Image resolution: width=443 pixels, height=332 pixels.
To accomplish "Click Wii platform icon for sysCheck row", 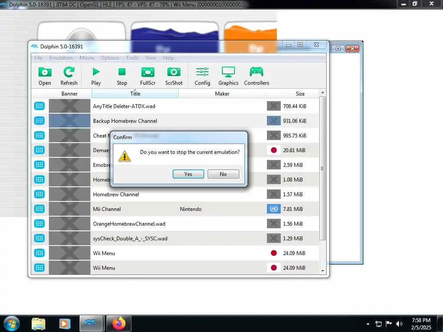I will pos(39,238).
